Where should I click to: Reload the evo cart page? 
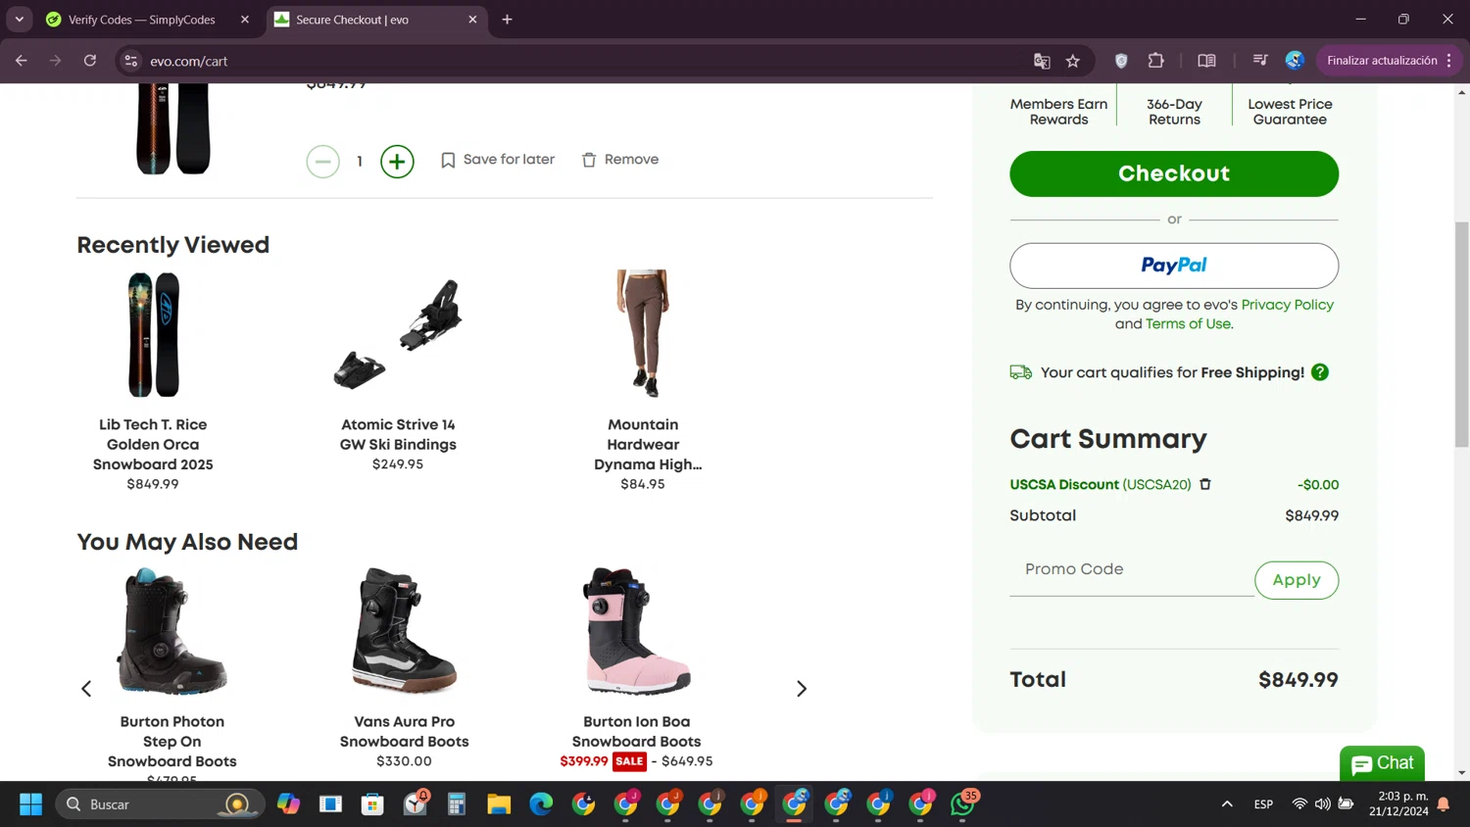coord(90,61)
